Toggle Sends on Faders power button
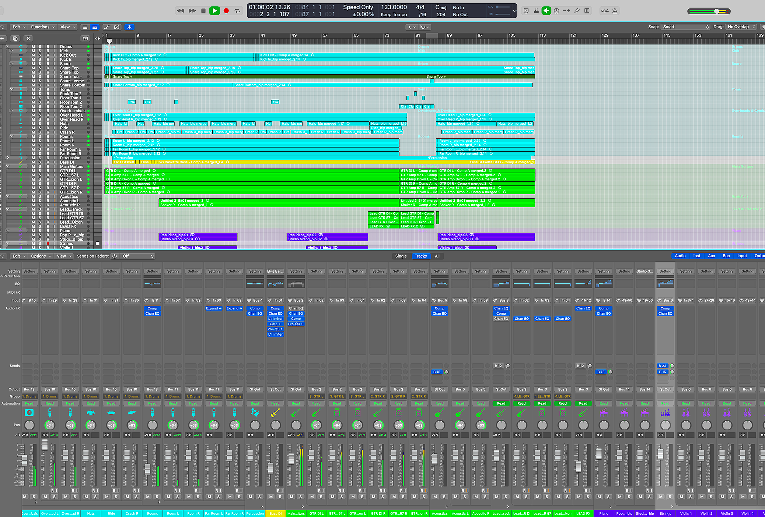This screenshot has height=517, width=765. 115,256
